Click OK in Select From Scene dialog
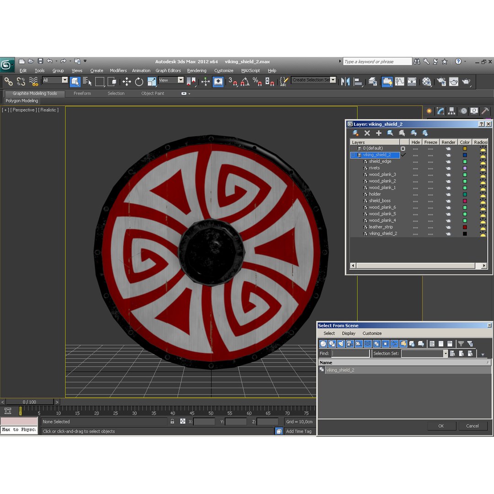 tap(441, 426)
